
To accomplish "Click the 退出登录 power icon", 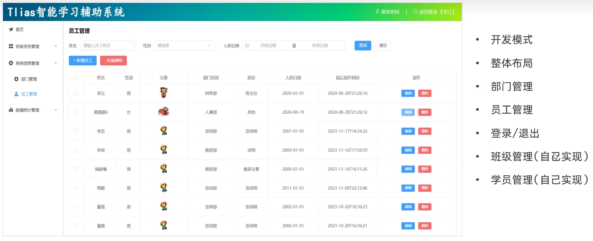I will click(416, 11).
